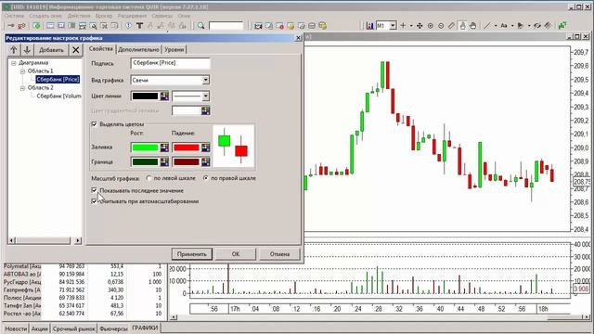The height and width of the screenshot is (334, 594).
Task: Select the pointing hand cursor tool
Action: click(x=462, y=25)
